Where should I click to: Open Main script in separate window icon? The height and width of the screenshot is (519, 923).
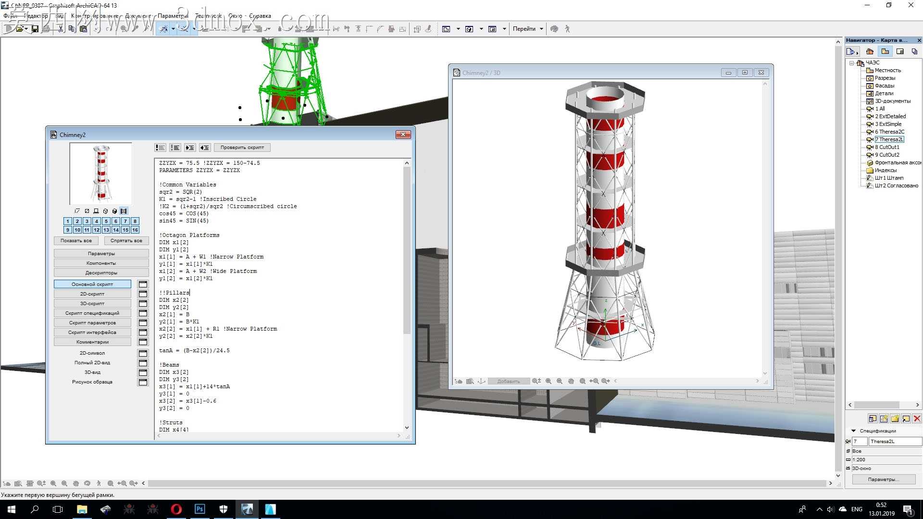point(143,284)
